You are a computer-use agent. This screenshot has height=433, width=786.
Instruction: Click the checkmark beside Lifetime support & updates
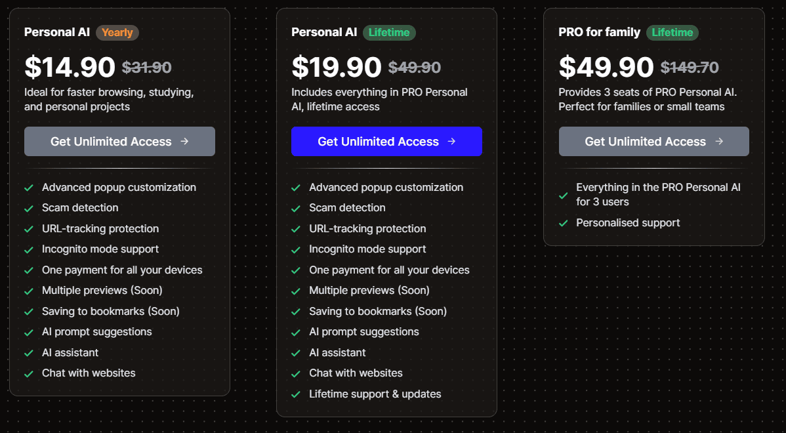click(x=296, y=394)
